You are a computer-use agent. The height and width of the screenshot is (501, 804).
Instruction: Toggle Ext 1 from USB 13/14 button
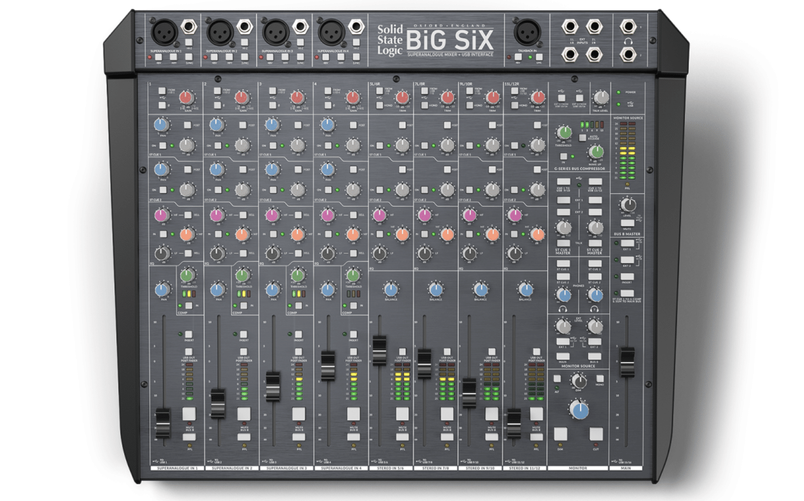561,98
